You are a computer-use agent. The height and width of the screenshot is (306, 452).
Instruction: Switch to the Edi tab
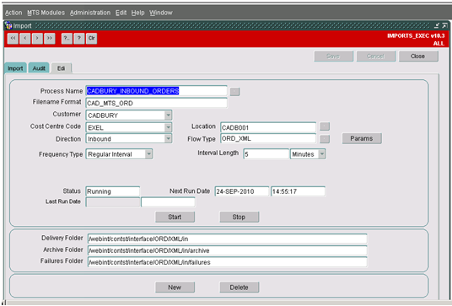(x=61, y=68)
